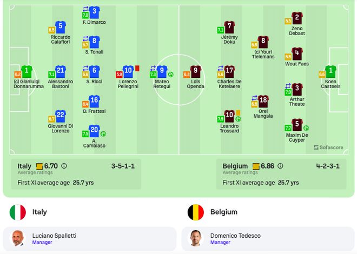Viewport: 357px width, 254px height.
Task: Click the substitution arrows icon above F. Dimarco's rating
Action: coord(85,9)
